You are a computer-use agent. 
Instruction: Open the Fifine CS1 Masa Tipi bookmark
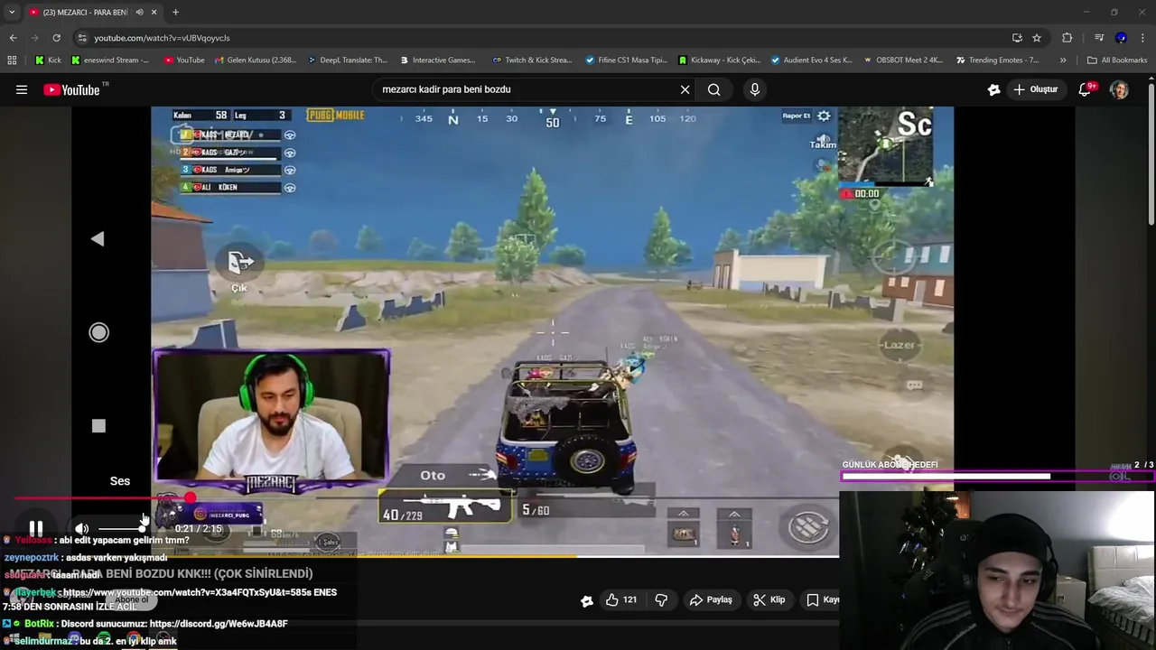click(x=626, y=60)
